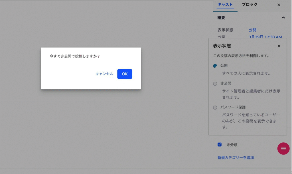Click the 概要 section heading text
Image resolution: width=292 pixels, height=174 pixels.
point(221,18)
